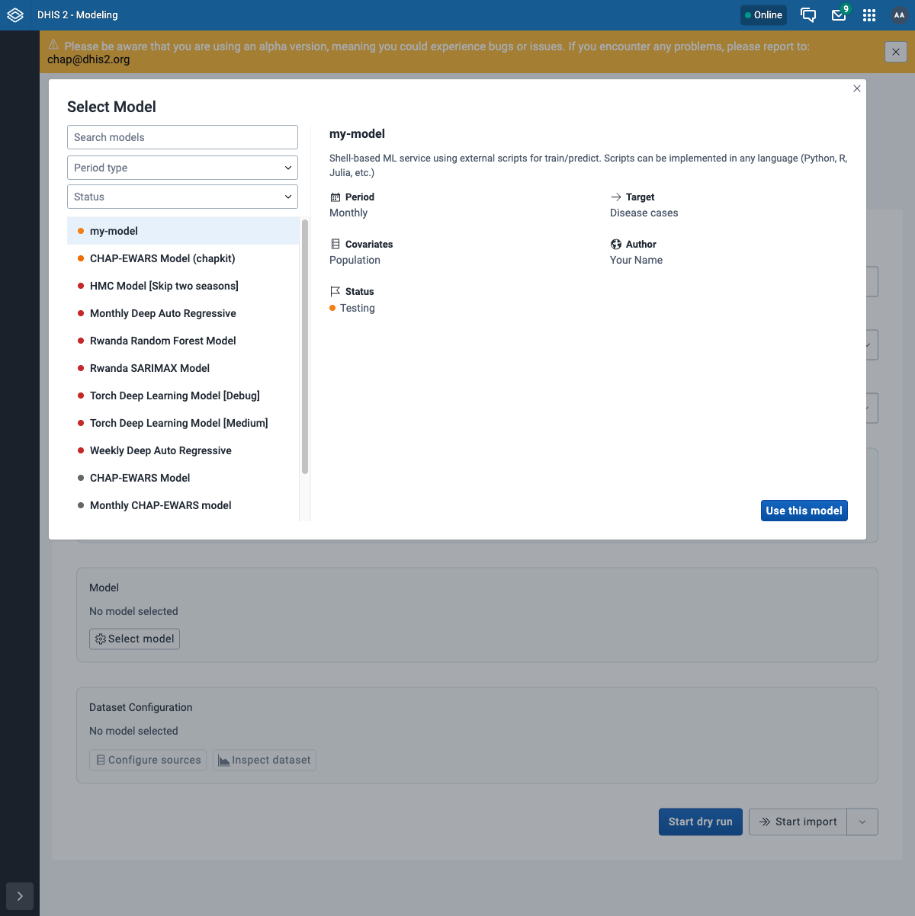Select Rwanda Random Forest Model

point(183,341)
